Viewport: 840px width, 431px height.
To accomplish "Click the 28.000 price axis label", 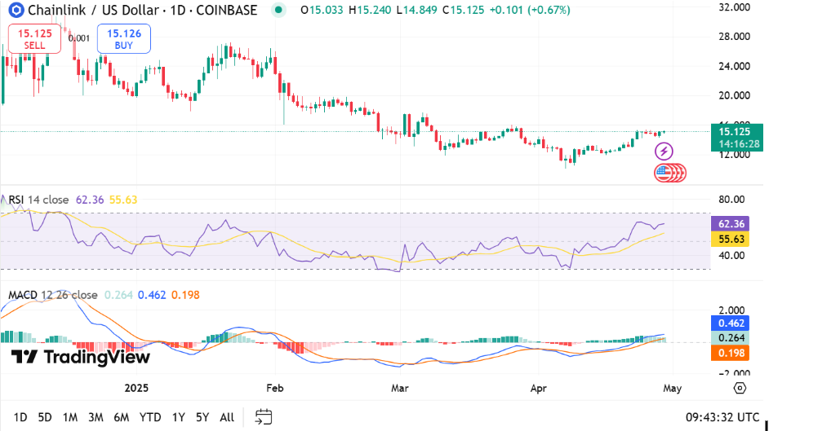I will [734, 37].
